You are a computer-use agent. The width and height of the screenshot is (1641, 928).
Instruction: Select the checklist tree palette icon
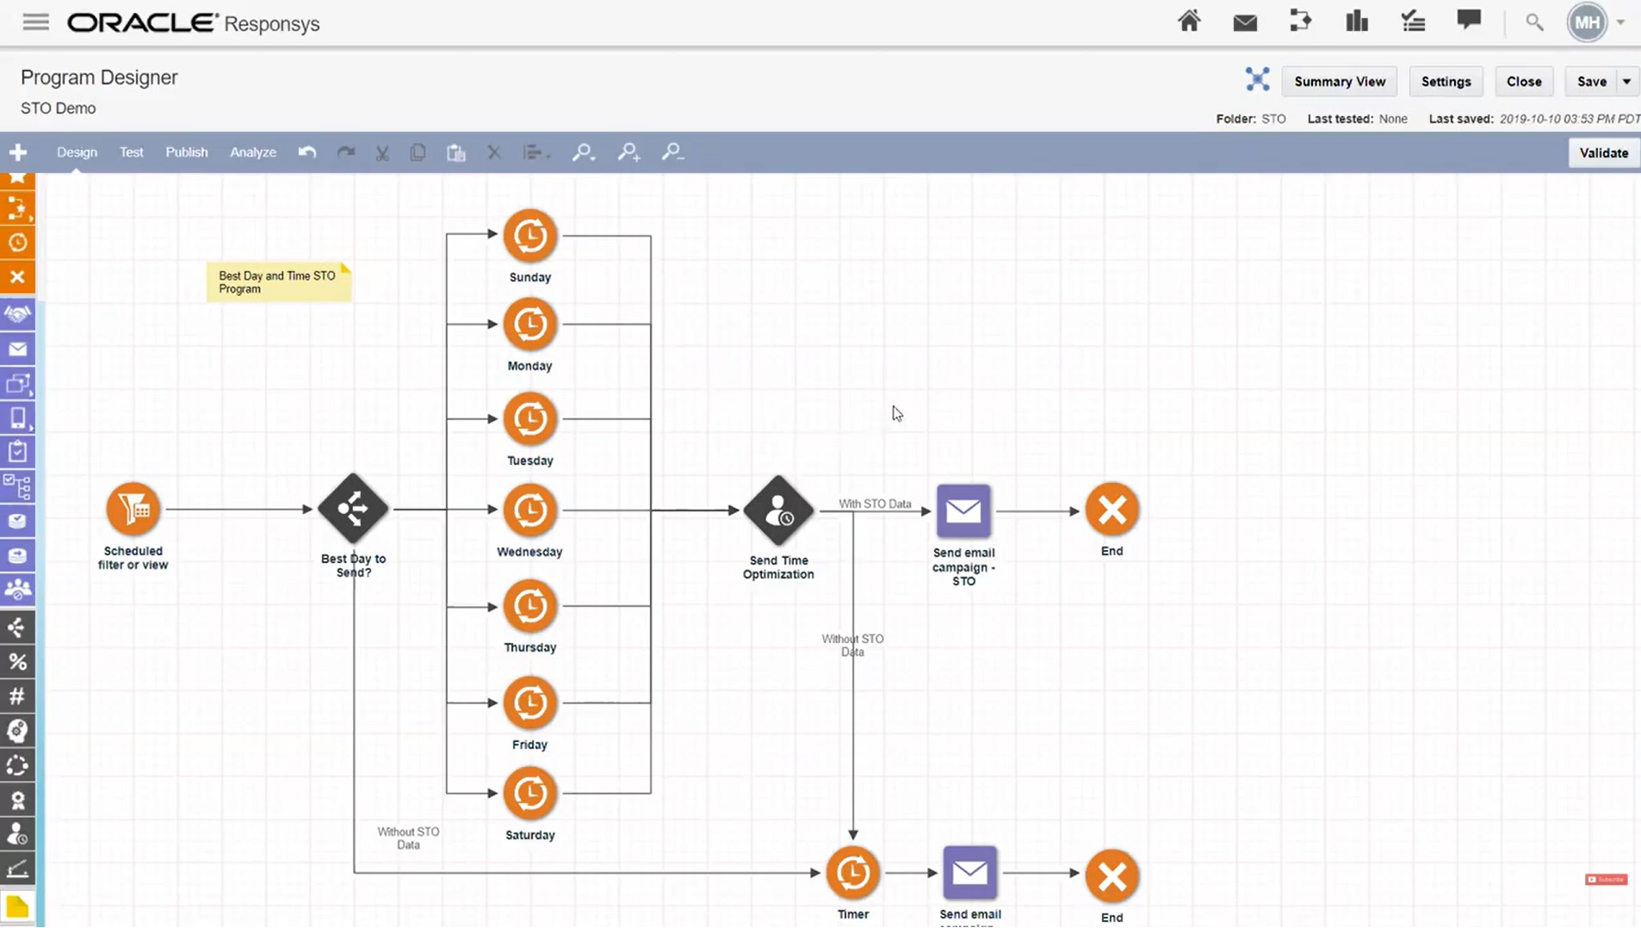(x=17, y=486)
